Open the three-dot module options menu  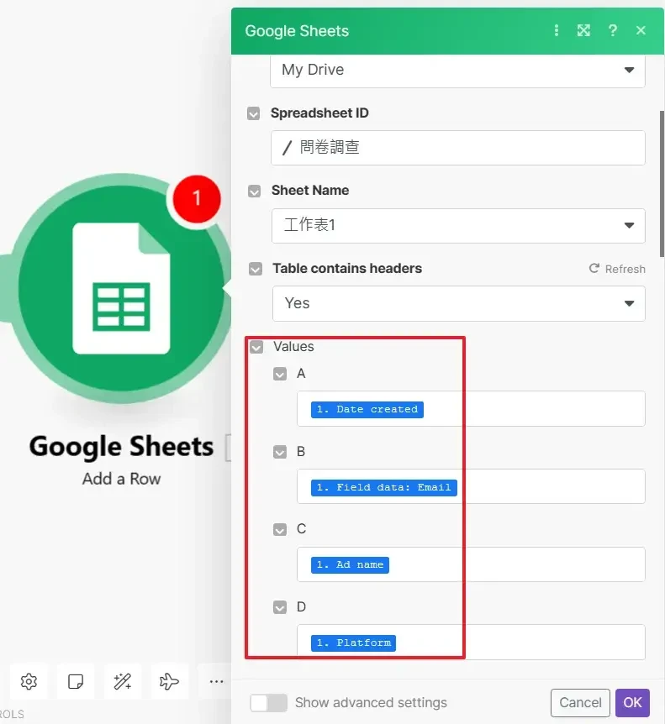pos(557,30)
